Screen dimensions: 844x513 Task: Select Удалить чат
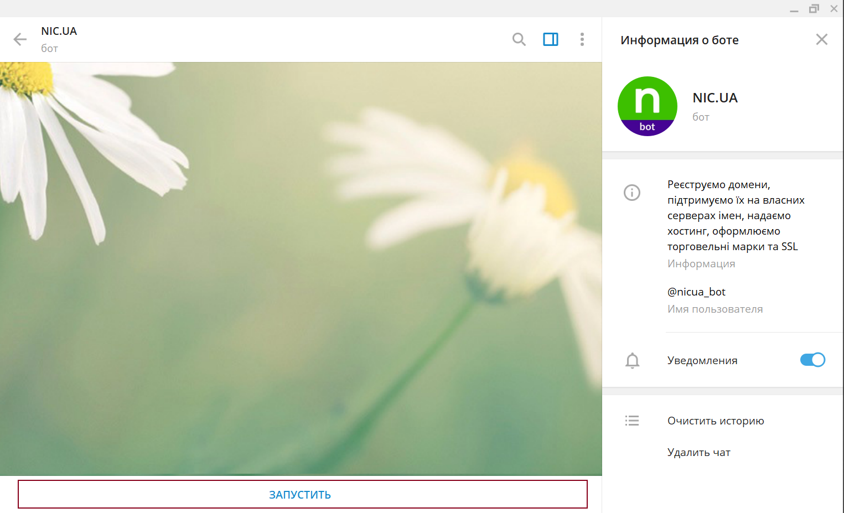coord(698,452)
